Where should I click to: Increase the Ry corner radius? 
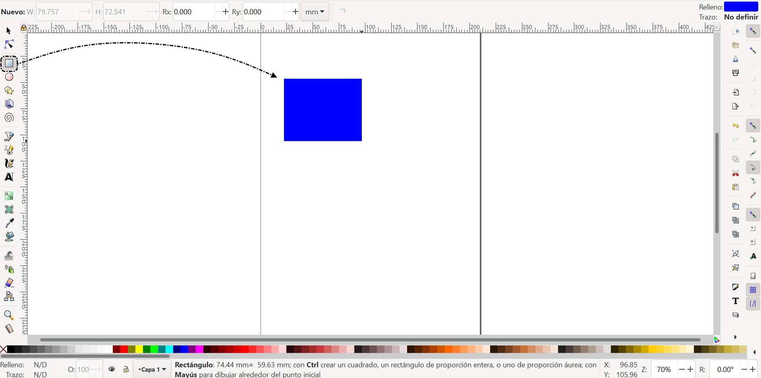(295, 12)
